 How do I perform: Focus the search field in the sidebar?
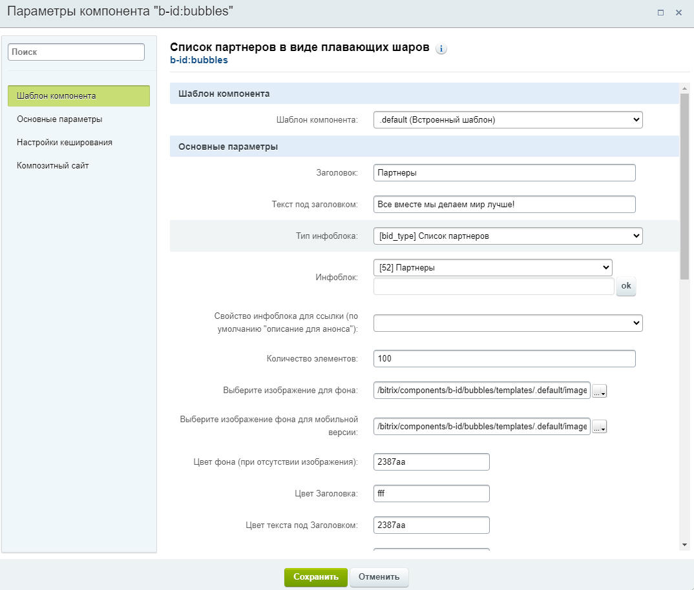point(76,52)
